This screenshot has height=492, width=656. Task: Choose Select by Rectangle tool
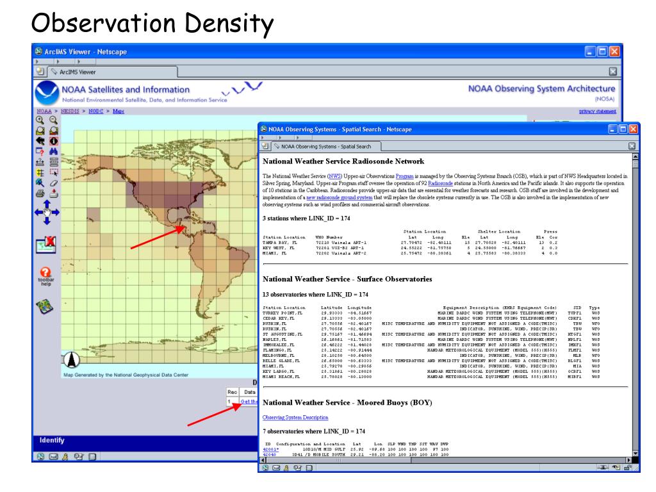pos(54,172)
